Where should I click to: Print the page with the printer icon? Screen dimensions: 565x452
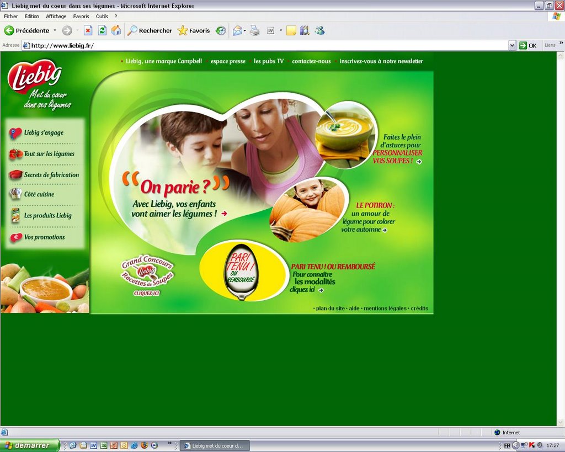[255, 31]
